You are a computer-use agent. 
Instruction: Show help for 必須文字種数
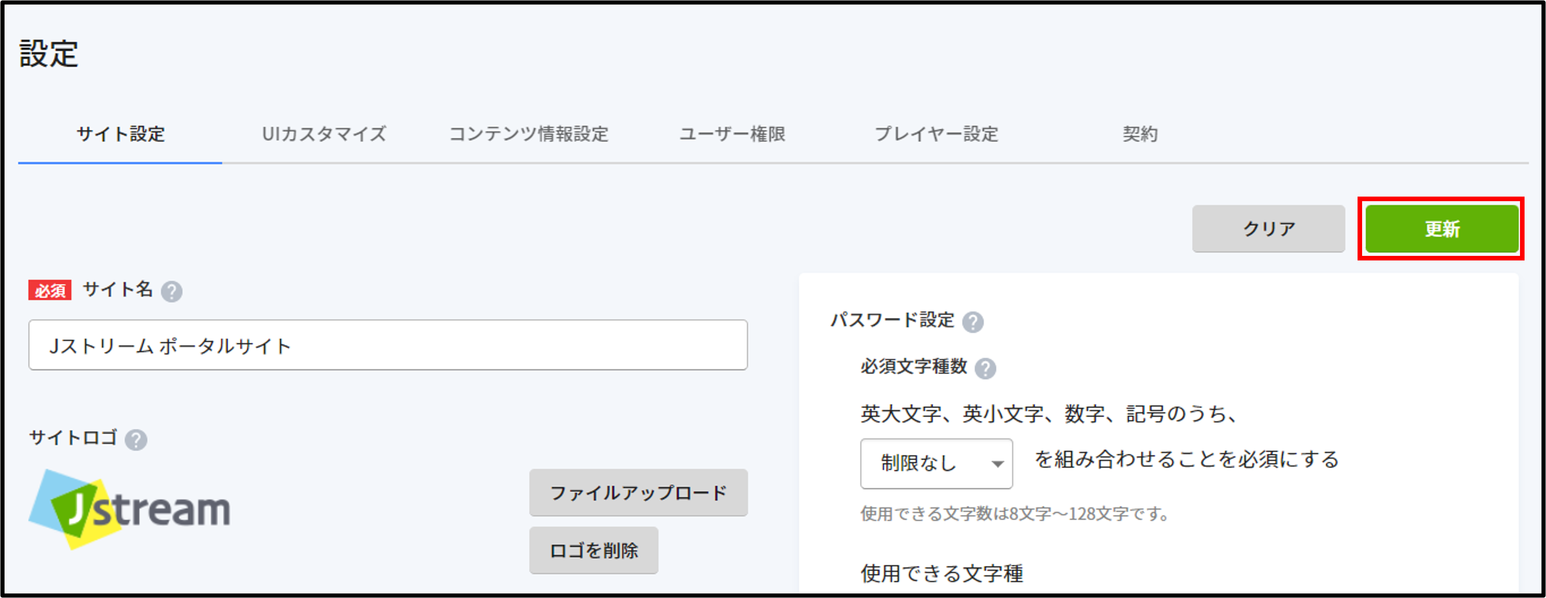click(986, 368)
